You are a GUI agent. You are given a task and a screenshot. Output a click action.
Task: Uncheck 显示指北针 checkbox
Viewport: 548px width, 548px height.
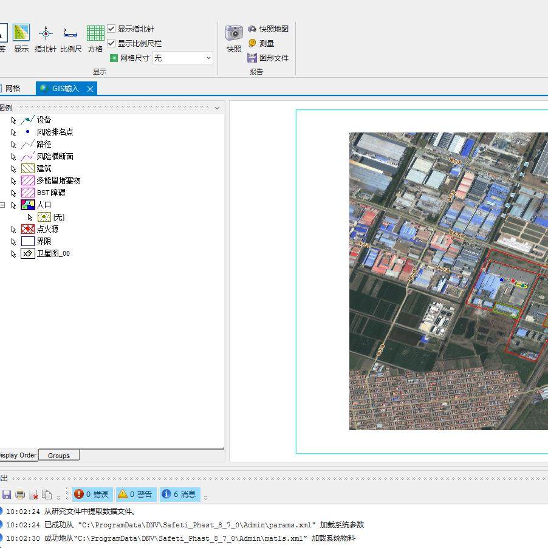click(x=111, y=29)
